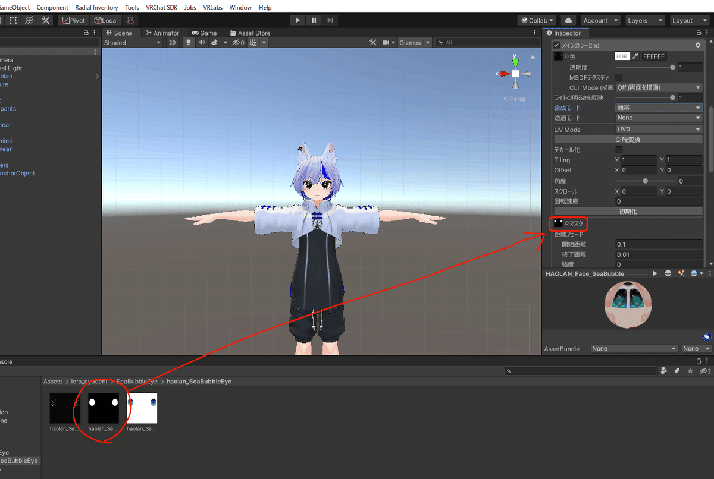Open the VRChat SDK menu
Viewport: 714px width, 479px height.
[162, 7]
